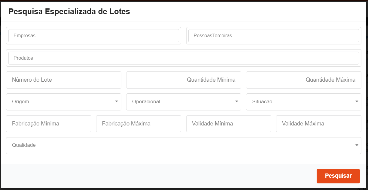The image size is (368, 190).
Task: Click the Qualidade dropdown arrow icon
Action: click(x=357, y=145)
